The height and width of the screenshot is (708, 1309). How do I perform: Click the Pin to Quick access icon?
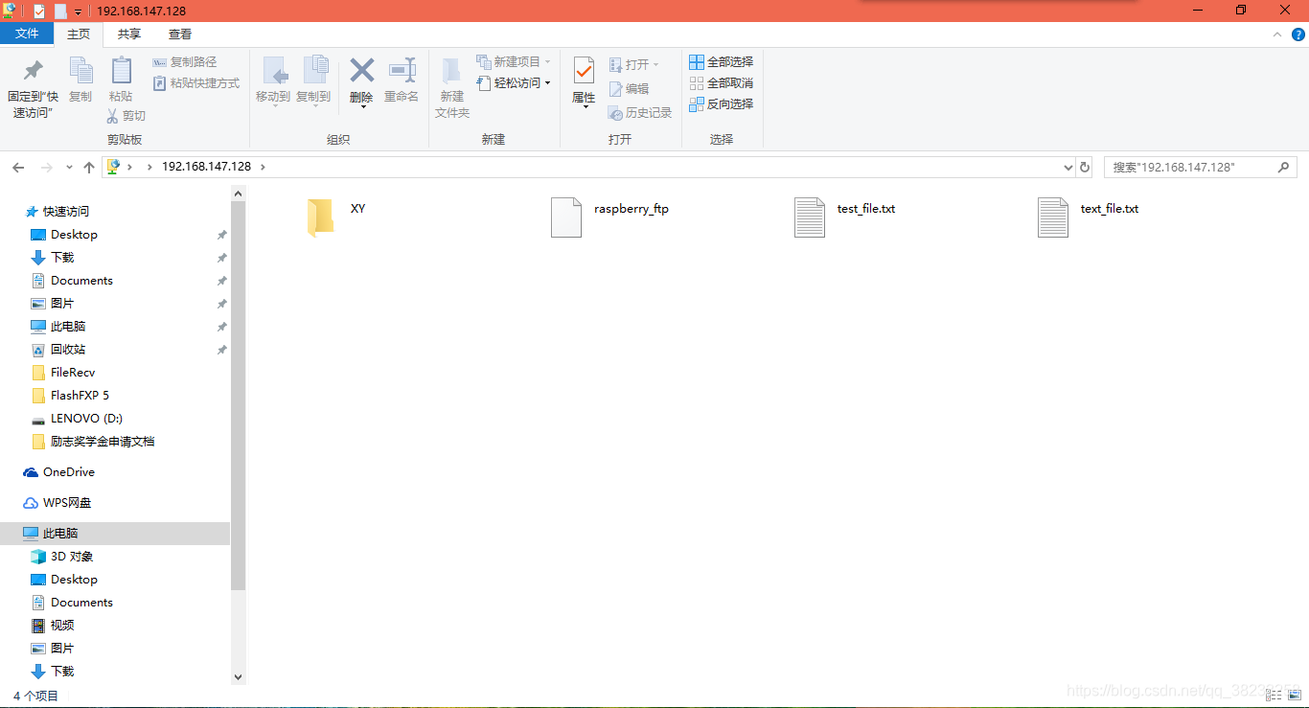point(34,71)
